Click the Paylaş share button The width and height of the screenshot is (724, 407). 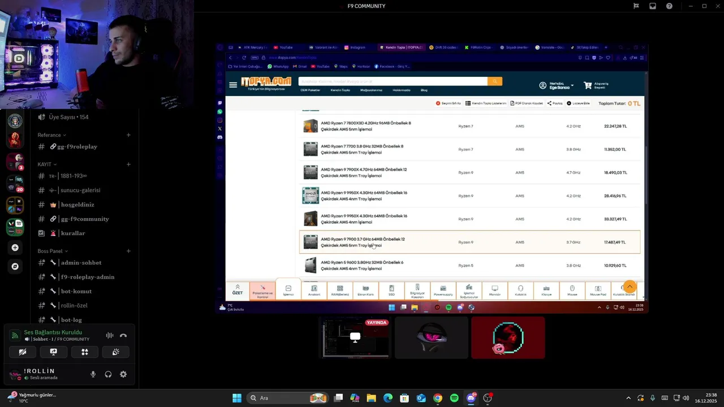tap(555, 103)
